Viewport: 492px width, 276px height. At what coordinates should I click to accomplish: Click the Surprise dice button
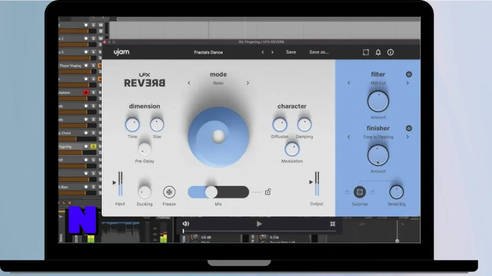coord(359,192)
